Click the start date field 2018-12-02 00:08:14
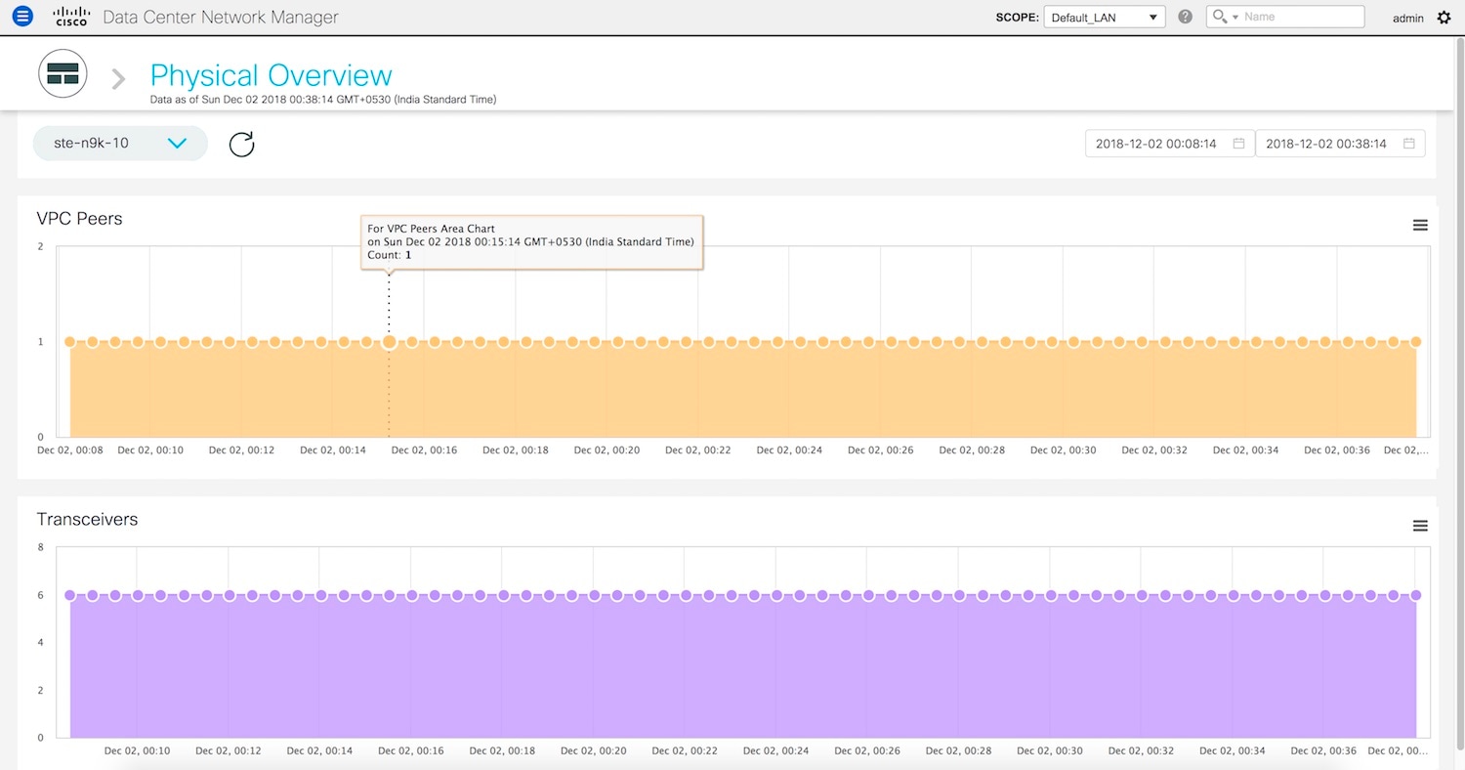The height and width of the screenshot is (770, 1465). (x=1155, y=144)
